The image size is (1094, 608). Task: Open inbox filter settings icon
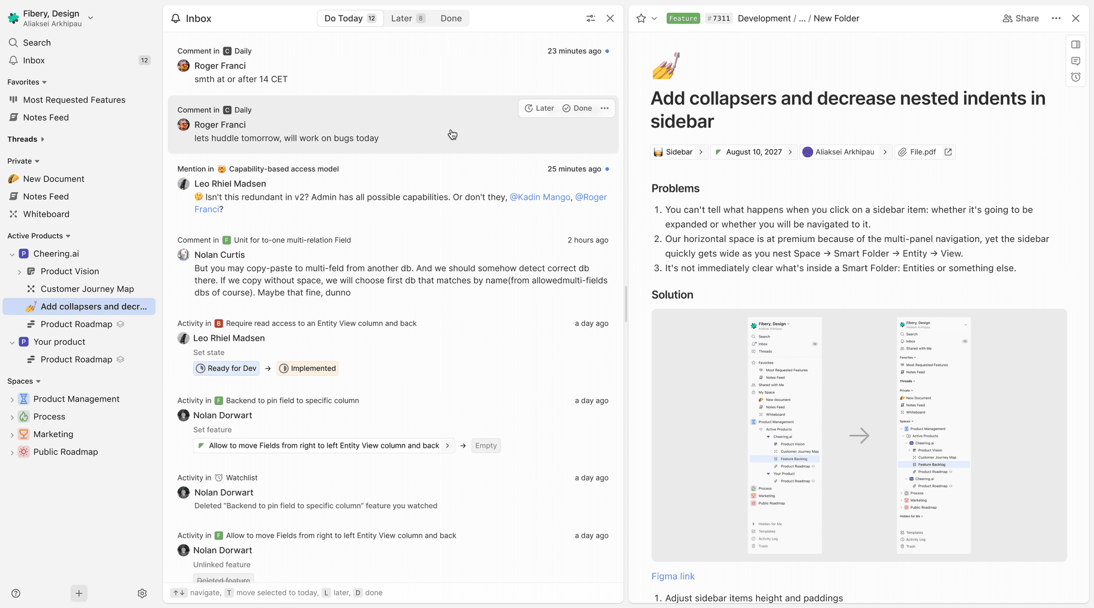tap(590, 18)
